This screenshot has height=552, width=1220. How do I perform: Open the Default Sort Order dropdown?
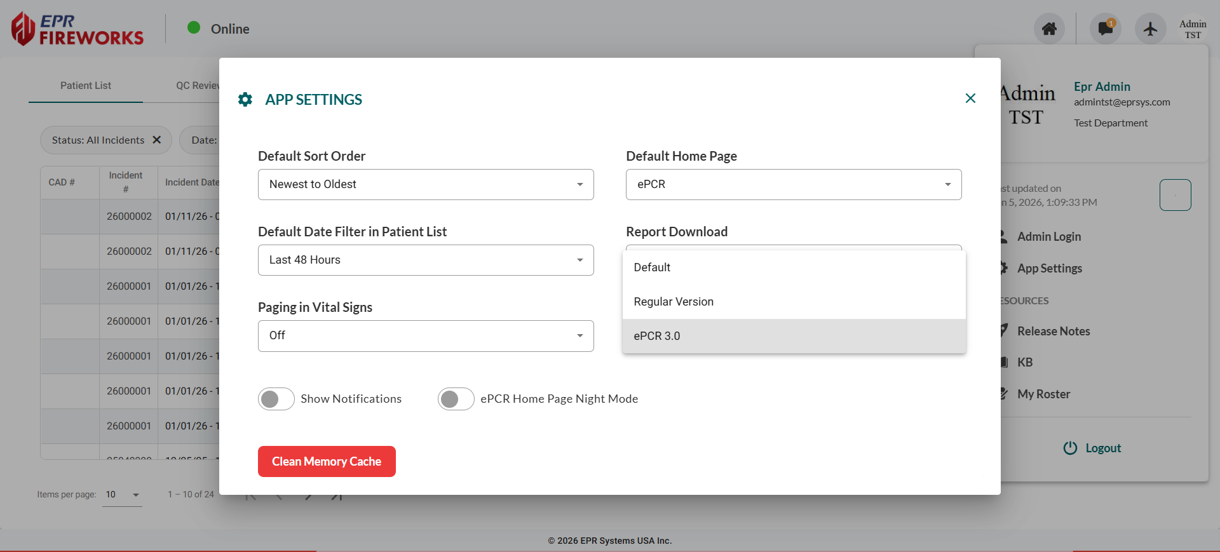(426, 184)
